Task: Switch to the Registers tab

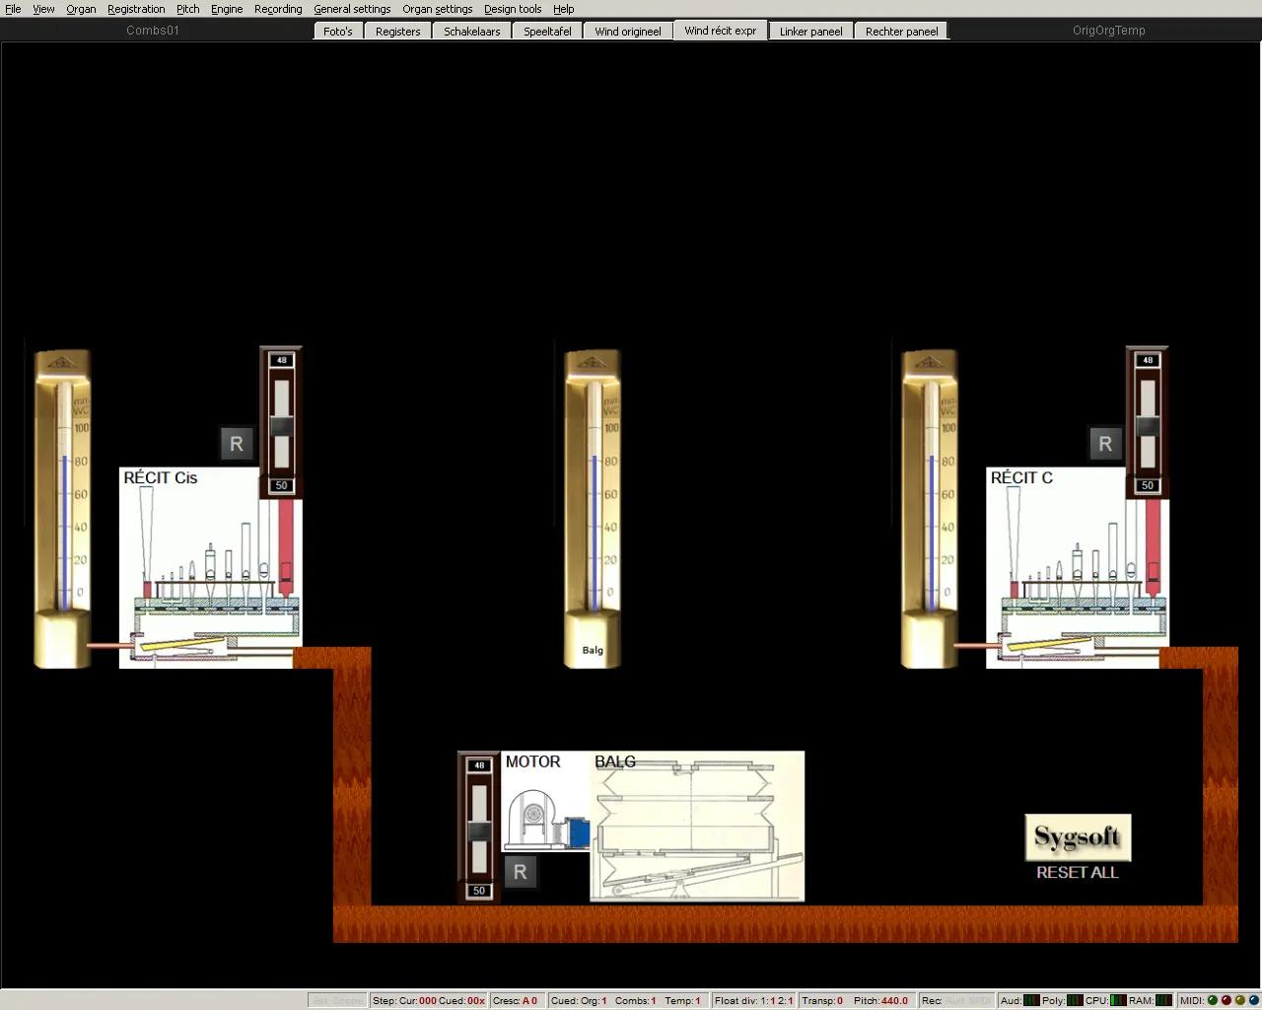Action: pyautogui.click(x=397, y=32)
